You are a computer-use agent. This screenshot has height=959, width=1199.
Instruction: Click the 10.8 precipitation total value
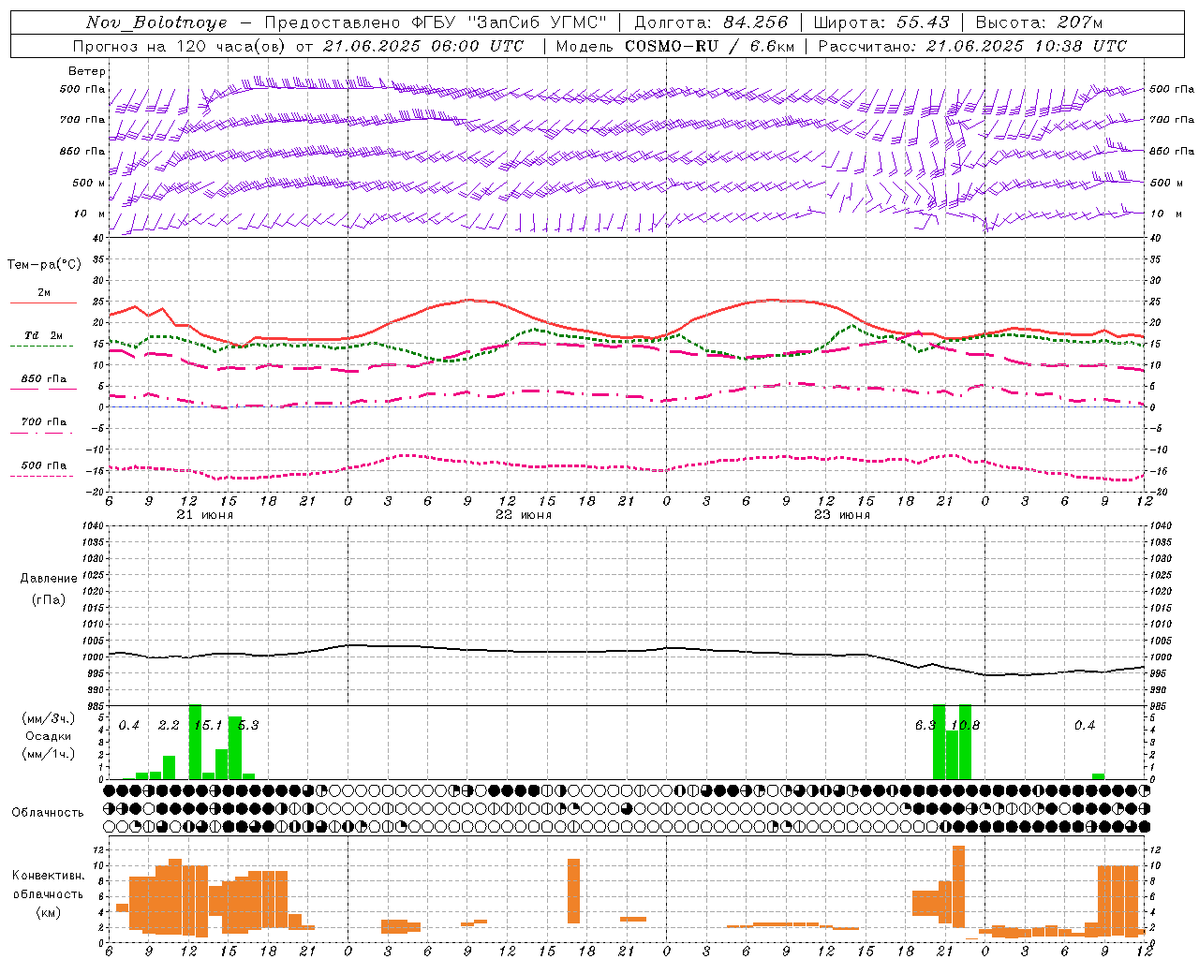pos(965,726)
